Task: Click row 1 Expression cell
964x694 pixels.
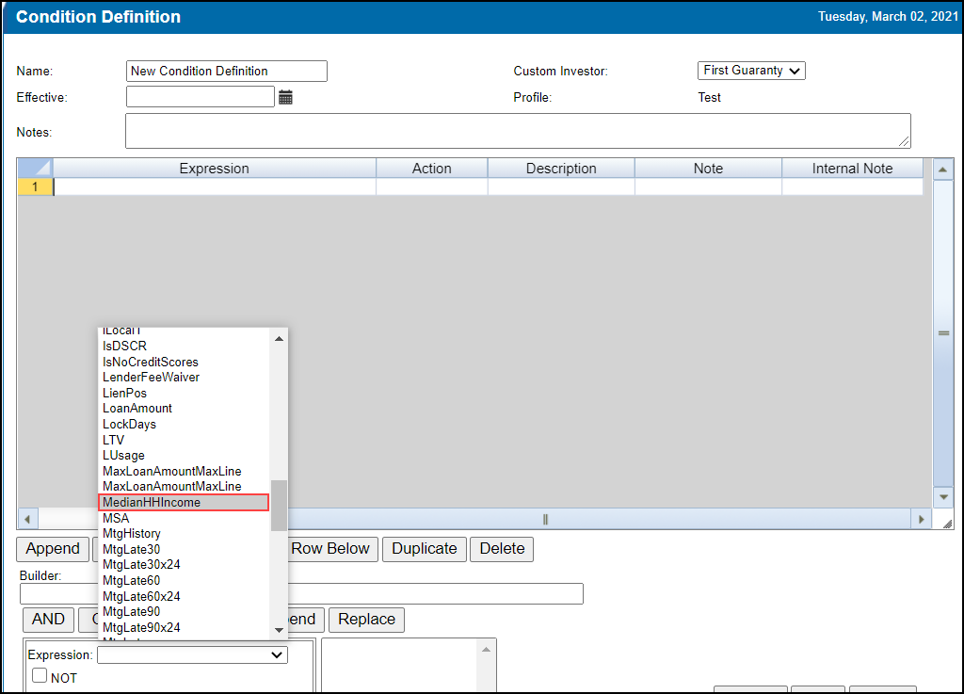Action: click(x=215, y=186)
